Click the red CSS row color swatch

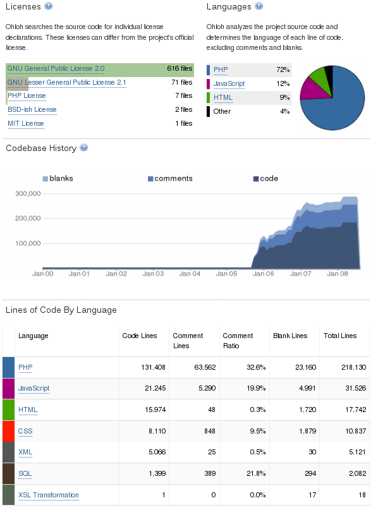point(8,431)
